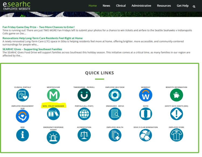
Task: Click the search magnifier in the navigation bar
Action: (194, 6)
